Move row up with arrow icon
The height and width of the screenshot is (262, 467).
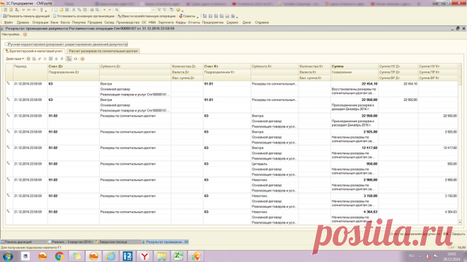tap(57, 59)
